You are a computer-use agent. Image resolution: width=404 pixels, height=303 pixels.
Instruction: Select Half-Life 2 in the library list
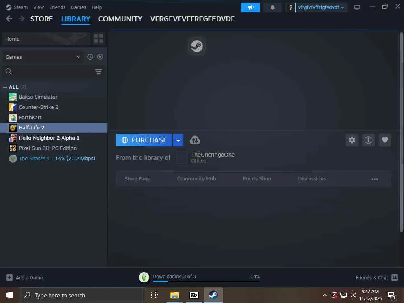tap(54, 128)
